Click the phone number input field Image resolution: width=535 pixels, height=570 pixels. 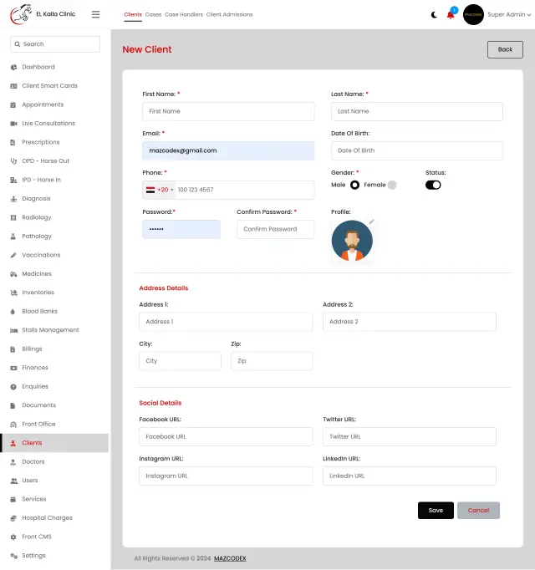pyautogui.click(x=245, y=190)
